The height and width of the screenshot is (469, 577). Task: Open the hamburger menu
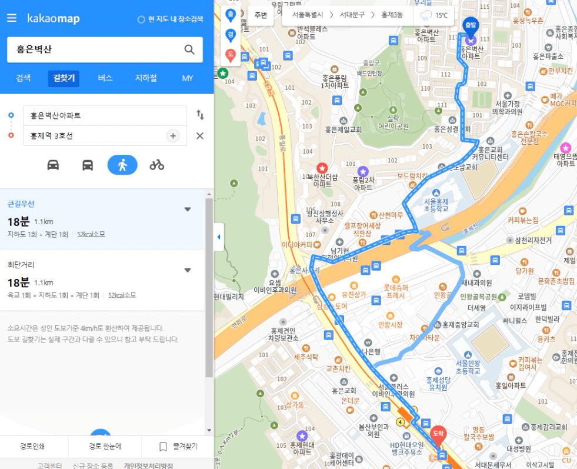pyautogui.click(x=12, y=18)
